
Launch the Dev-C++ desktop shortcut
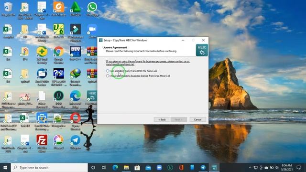76,54
